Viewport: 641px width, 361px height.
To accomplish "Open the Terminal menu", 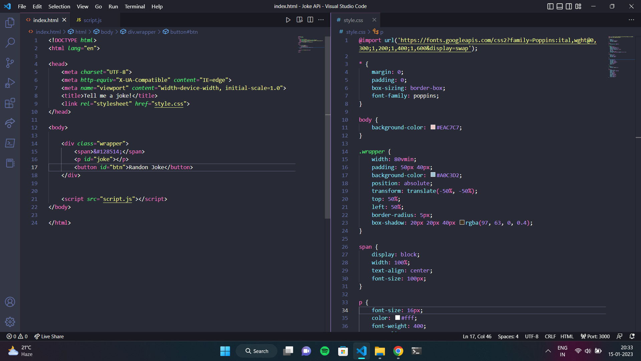I will [135, 6].
